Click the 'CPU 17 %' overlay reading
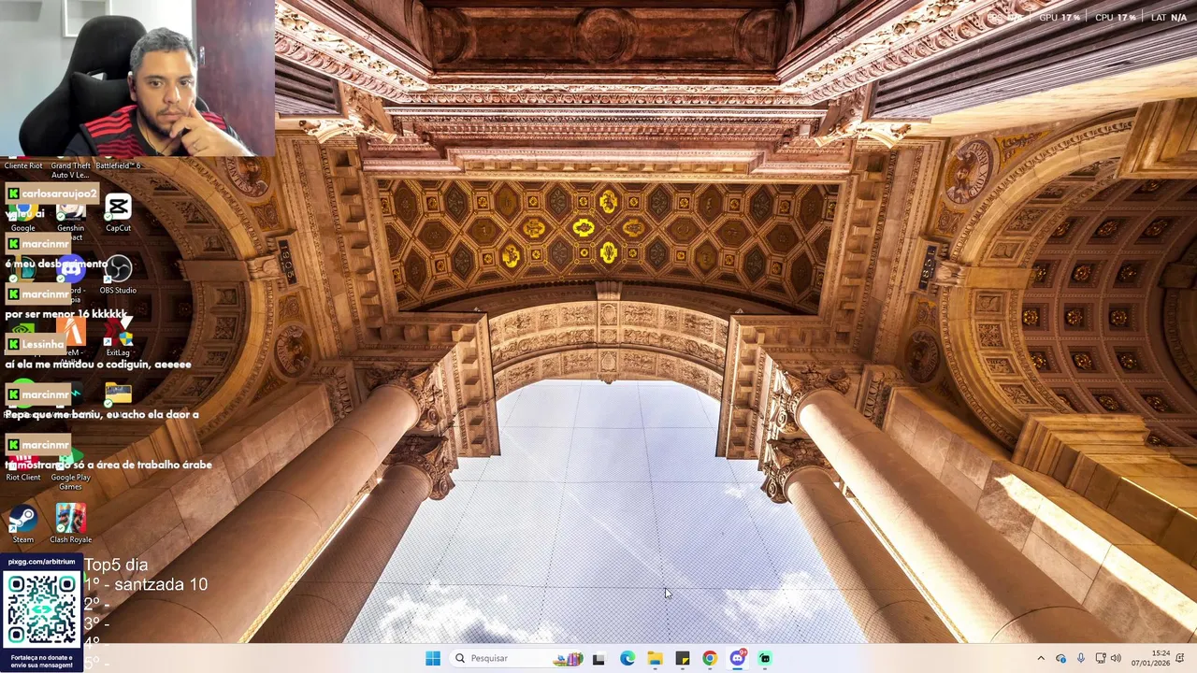 [x=1116, y=17]
